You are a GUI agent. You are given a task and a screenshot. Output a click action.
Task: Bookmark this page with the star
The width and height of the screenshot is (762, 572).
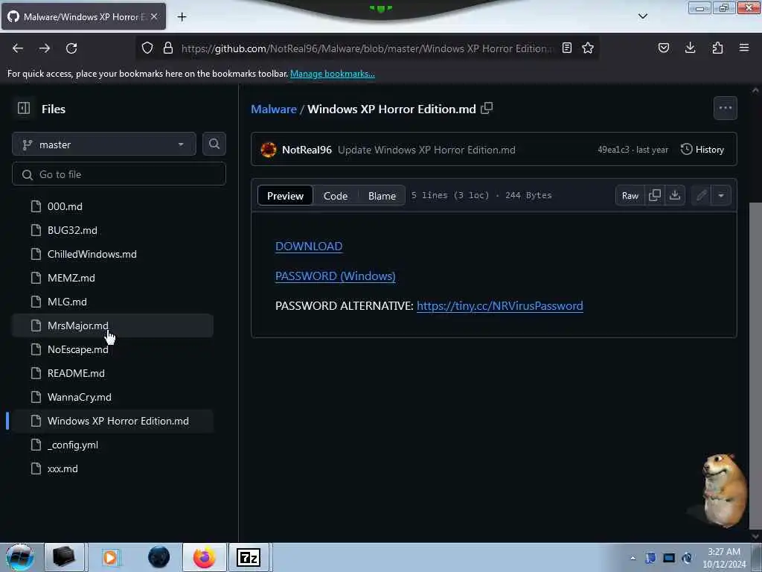tap(588, 48)
